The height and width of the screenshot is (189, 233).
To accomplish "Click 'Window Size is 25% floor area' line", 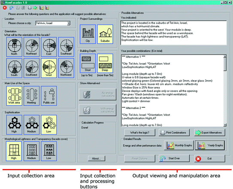I will pyautogui.click(x=141, y=88).
